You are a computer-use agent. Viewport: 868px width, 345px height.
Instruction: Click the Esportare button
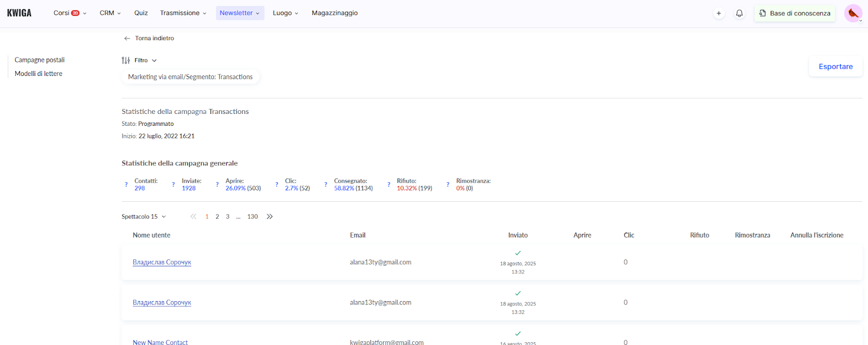click(x=835, y=66)
